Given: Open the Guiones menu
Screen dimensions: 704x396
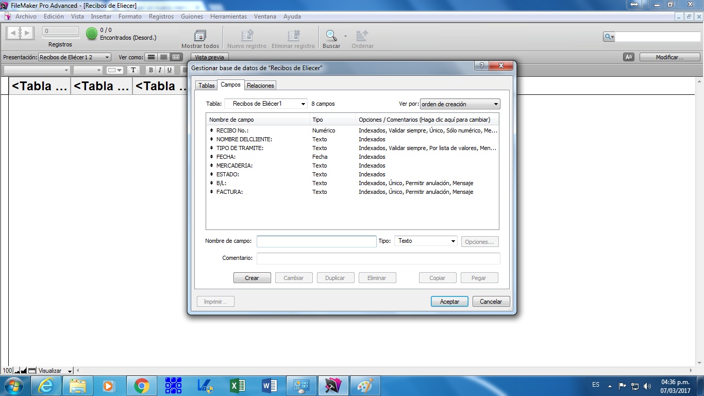Looking at the screenshot, I should pos(192,16).
